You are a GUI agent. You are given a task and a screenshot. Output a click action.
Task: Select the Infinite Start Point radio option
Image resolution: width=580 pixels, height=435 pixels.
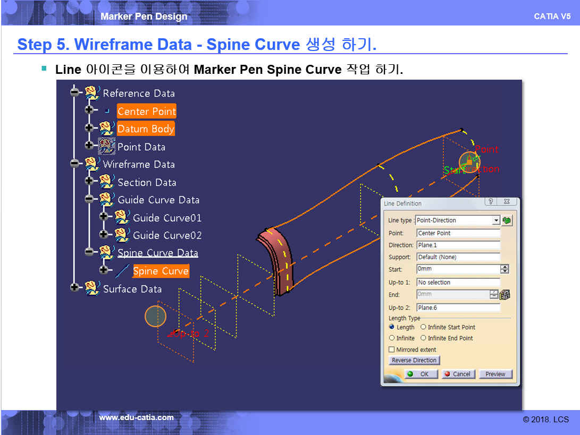pyautogui.click(x=424, y=327)
